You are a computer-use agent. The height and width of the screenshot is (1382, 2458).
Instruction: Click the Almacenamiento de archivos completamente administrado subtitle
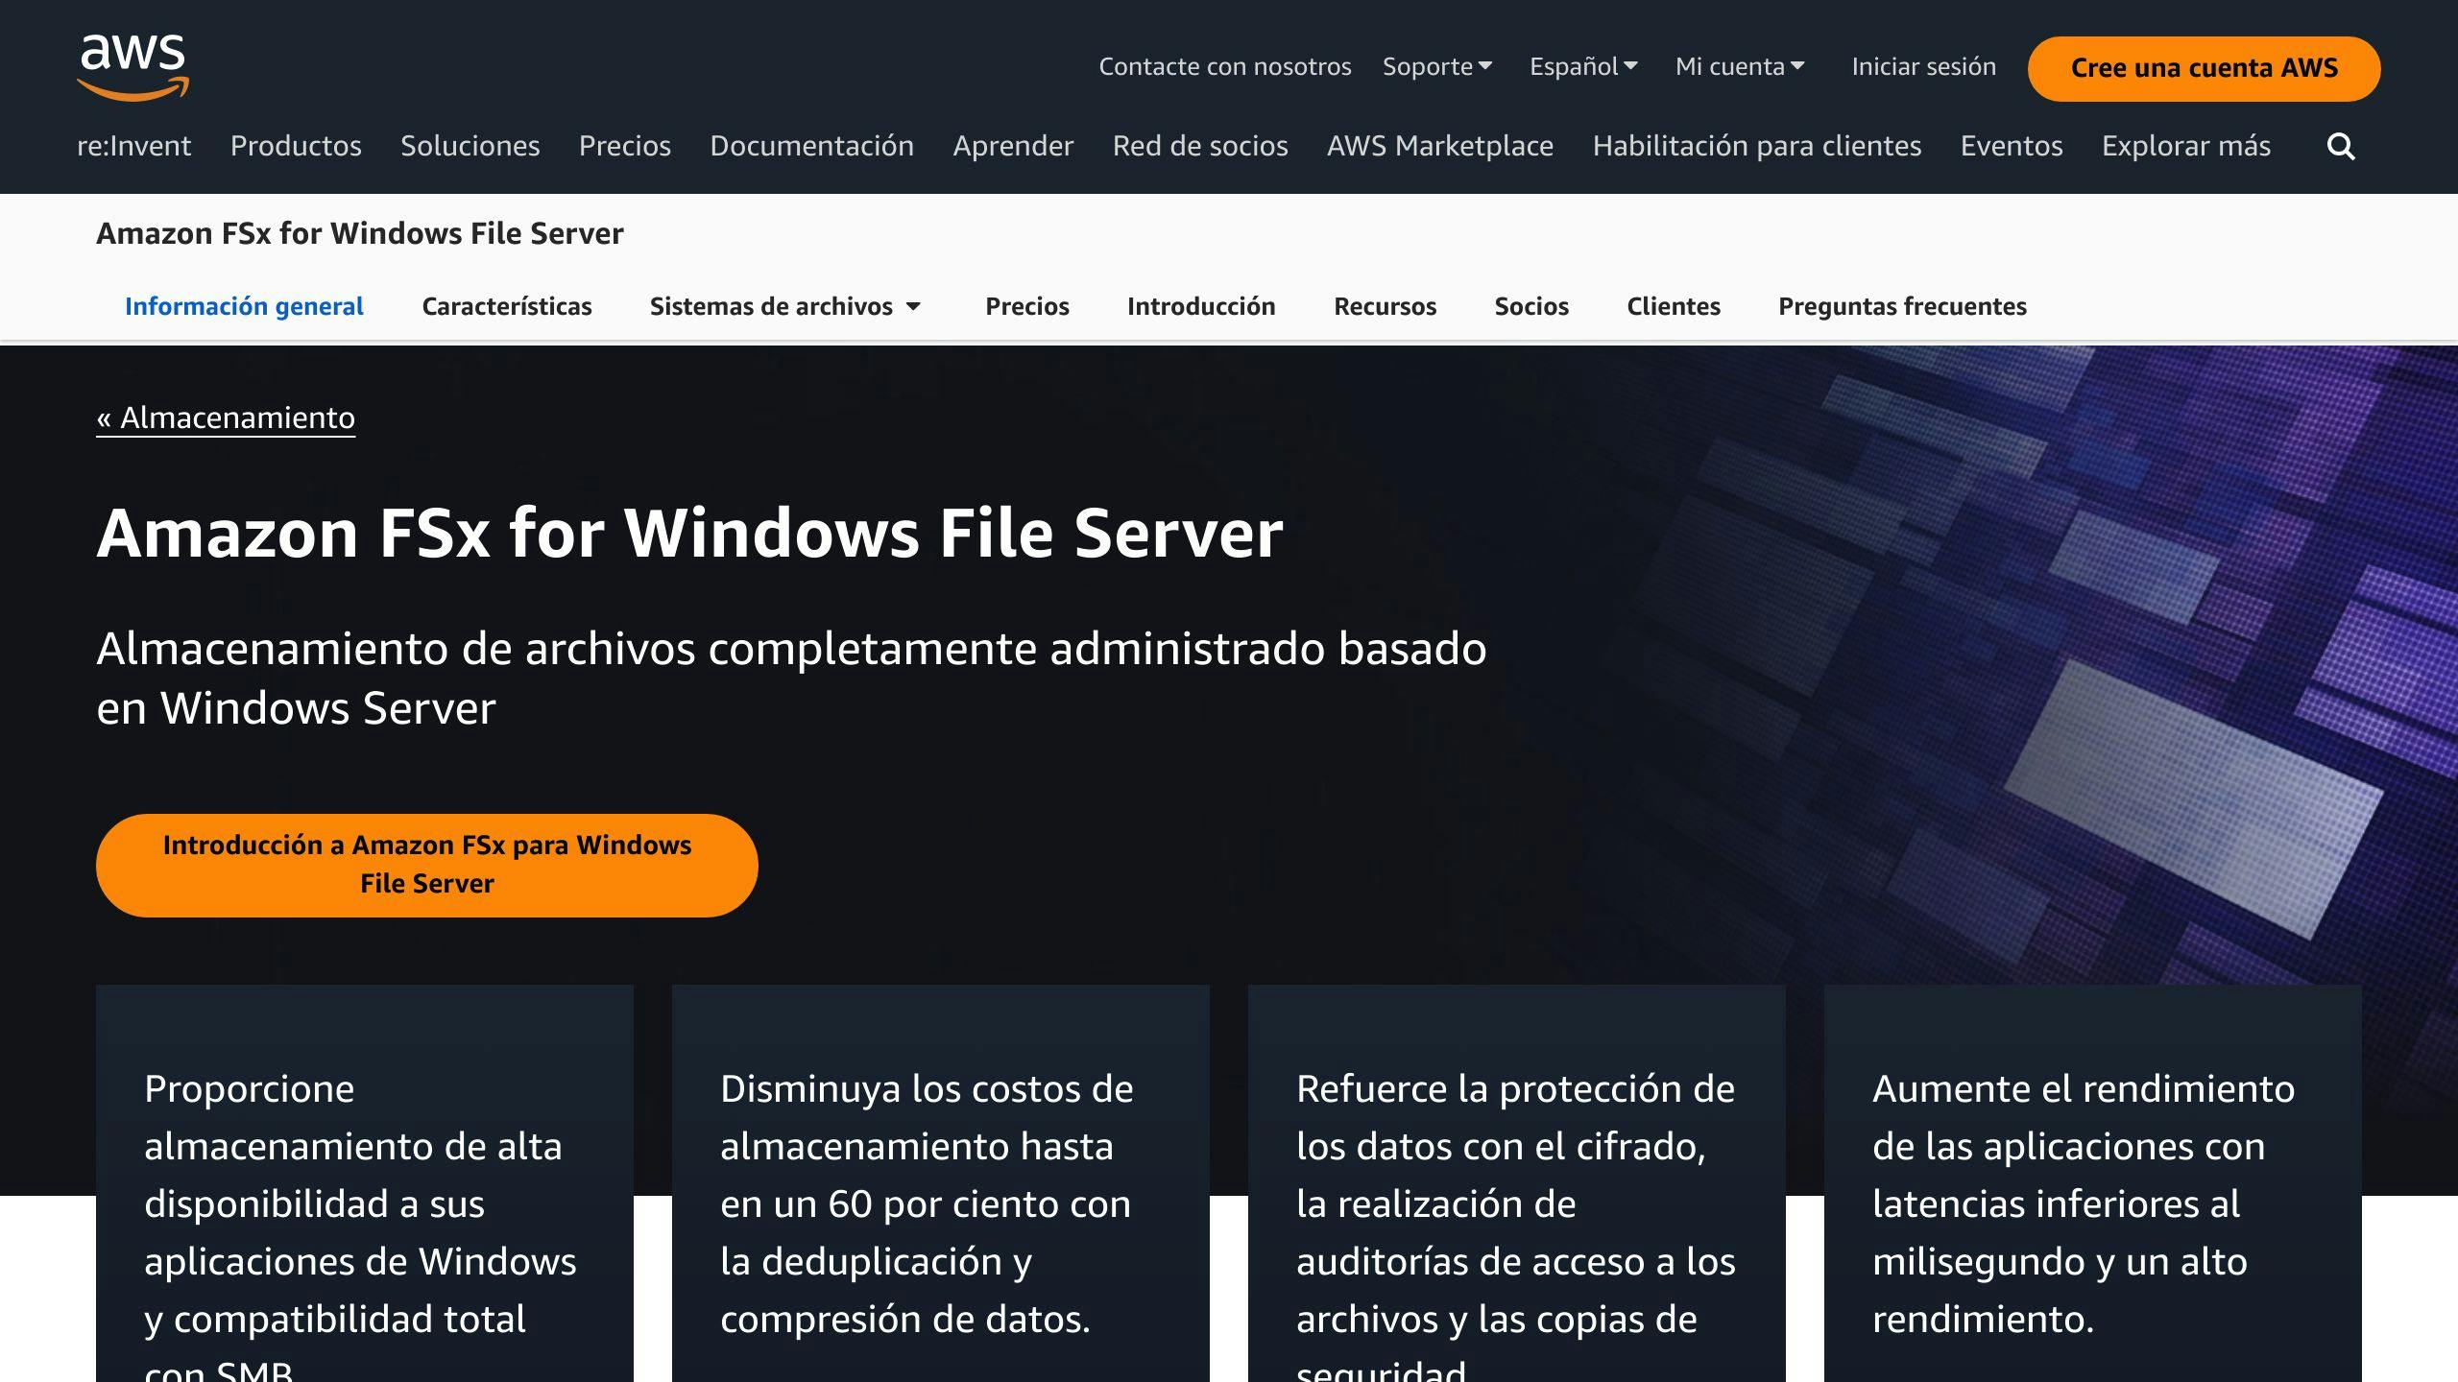pyautogui.click(x=791, y=678)
